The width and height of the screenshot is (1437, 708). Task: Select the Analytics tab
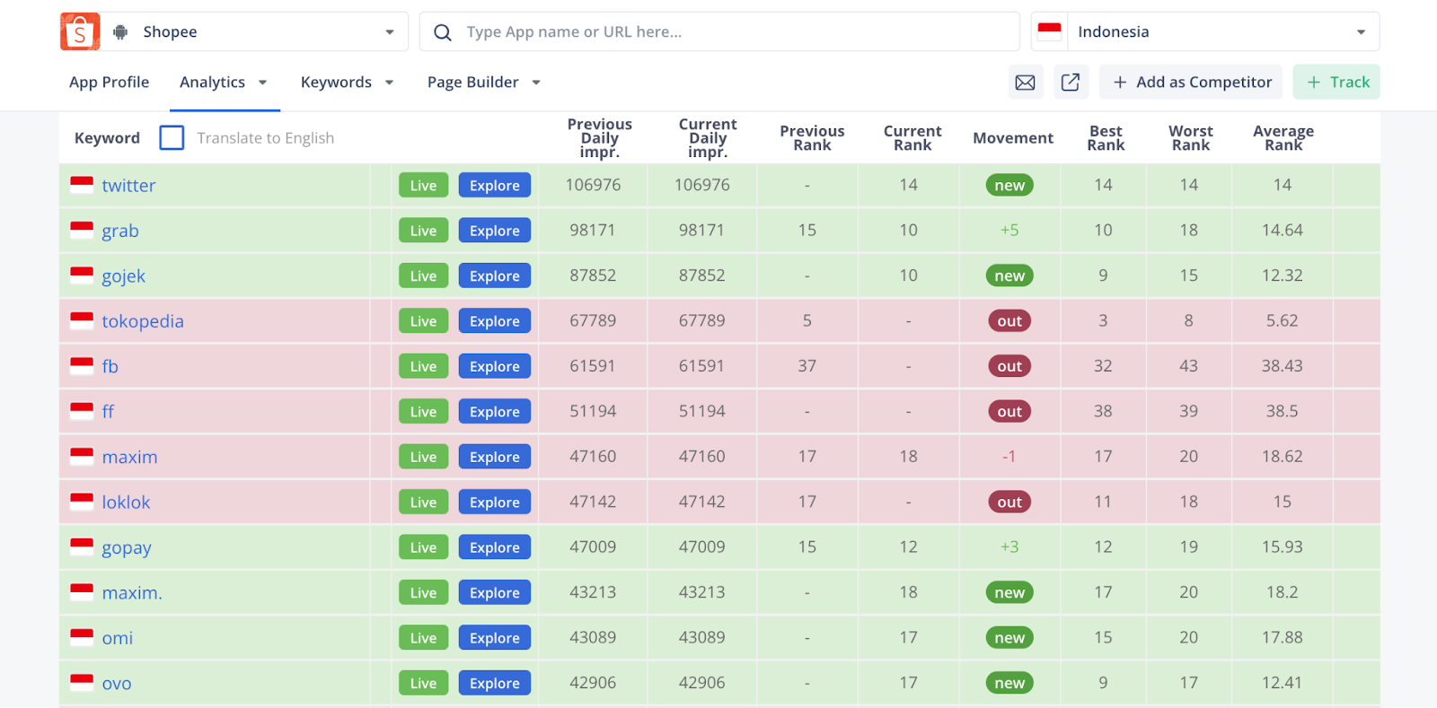pos(213,83)
